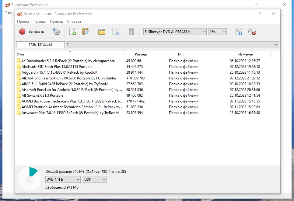294x201 pixels.
Task: Expand the folder path dropdown
Action: (276, 45)
